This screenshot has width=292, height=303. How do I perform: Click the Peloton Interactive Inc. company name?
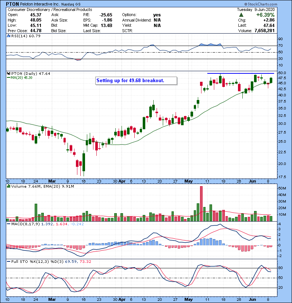click(40, 4)
